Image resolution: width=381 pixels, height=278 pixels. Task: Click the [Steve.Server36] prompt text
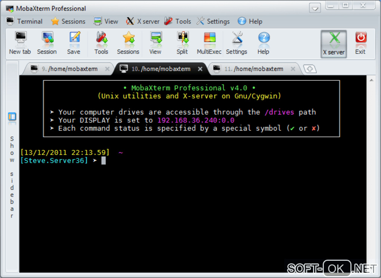click(x=54, y=161)
